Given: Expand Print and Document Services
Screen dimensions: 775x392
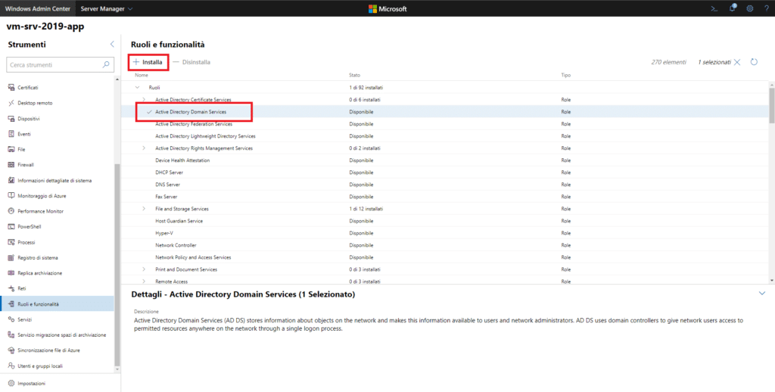Looking at the screenshot, I should [144, 269].
